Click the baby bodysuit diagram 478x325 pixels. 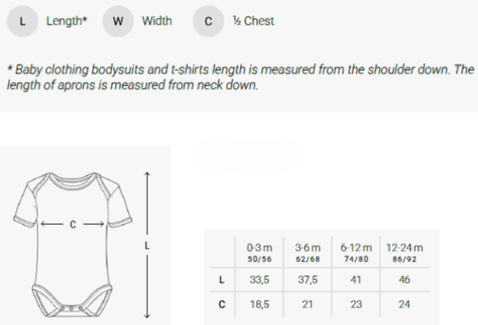pos(72,245)
